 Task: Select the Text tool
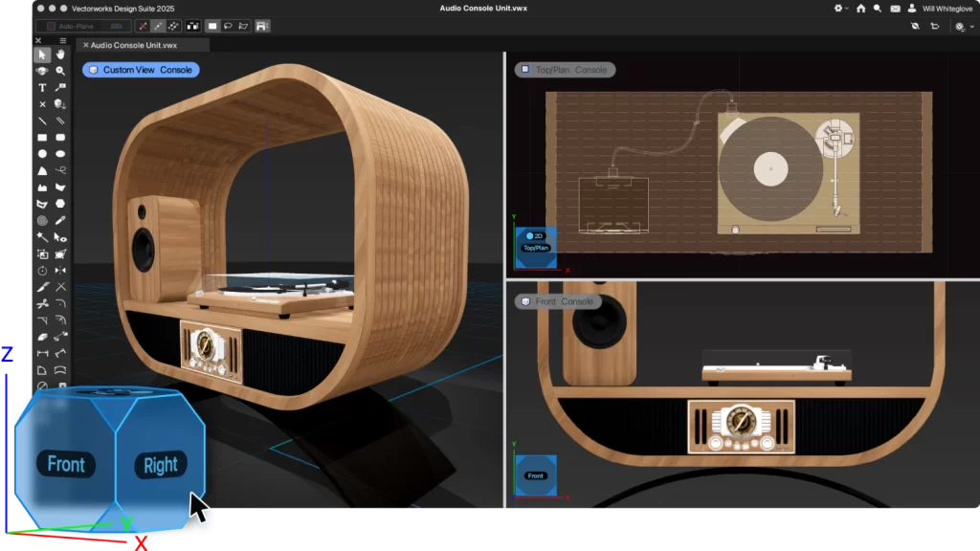point(42,87)
